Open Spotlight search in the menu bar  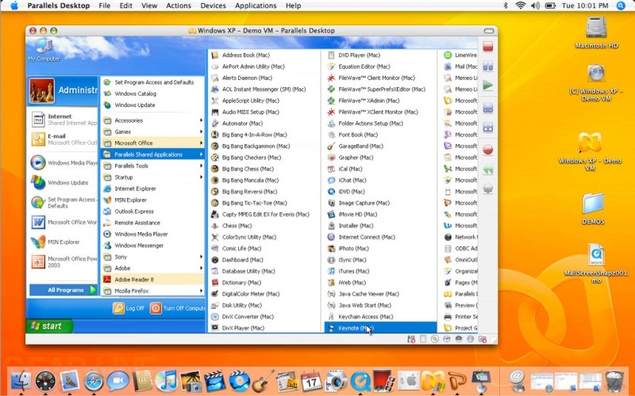[x=621, y=6]
